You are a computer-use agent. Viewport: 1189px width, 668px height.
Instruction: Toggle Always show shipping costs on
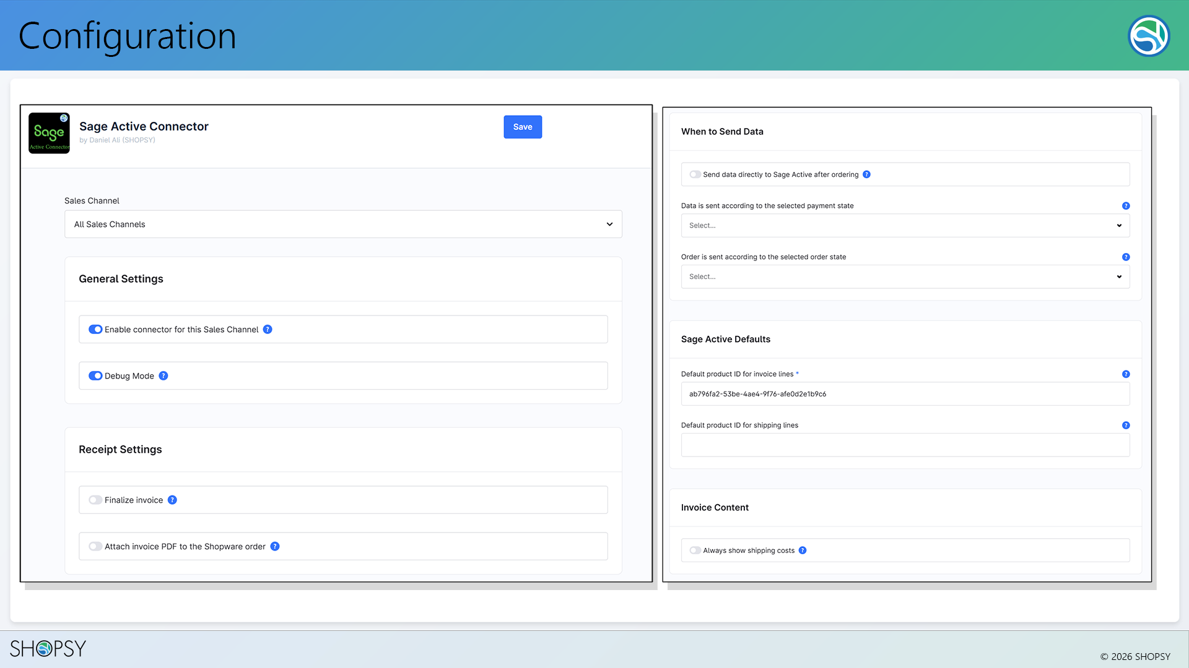(x=695, y=550)
